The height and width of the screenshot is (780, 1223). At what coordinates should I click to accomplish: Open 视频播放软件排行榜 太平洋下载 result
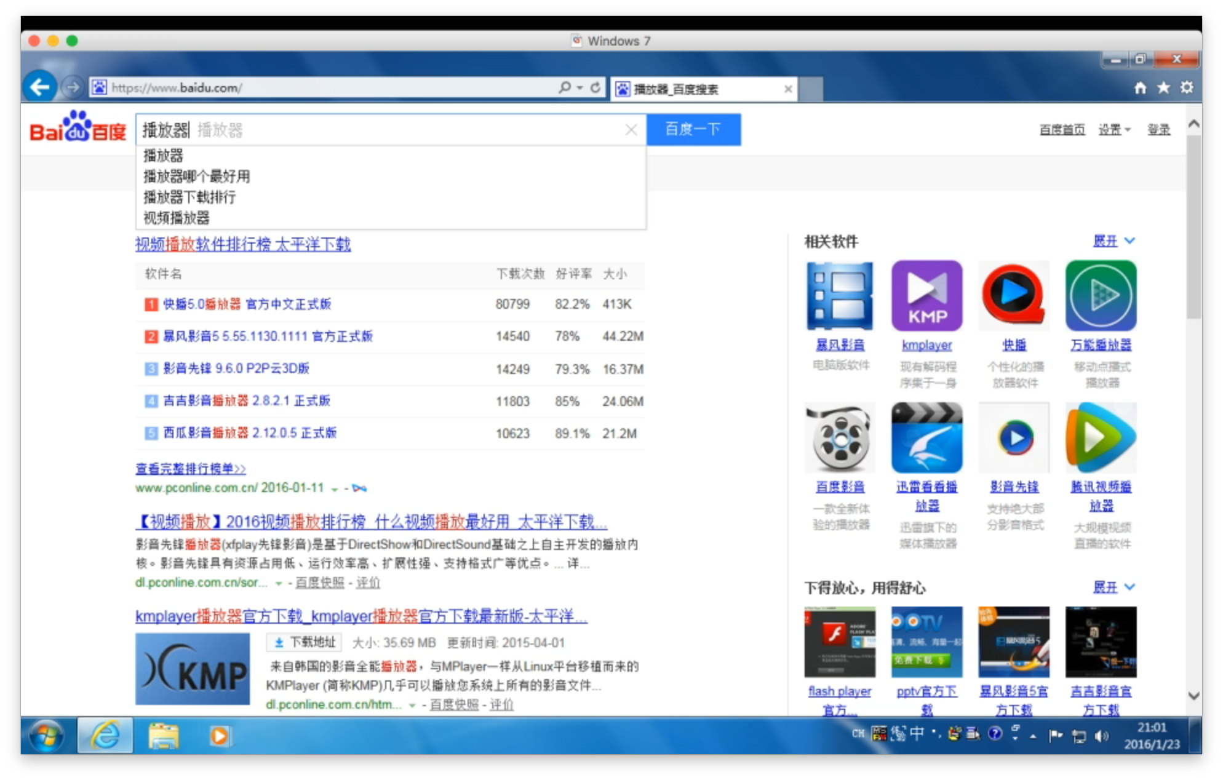(243, 244)
